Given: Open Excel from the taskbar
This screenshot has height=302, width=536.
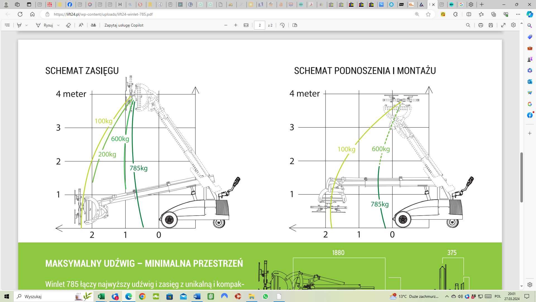Looking at the screenshot, I should coord(101,296).
